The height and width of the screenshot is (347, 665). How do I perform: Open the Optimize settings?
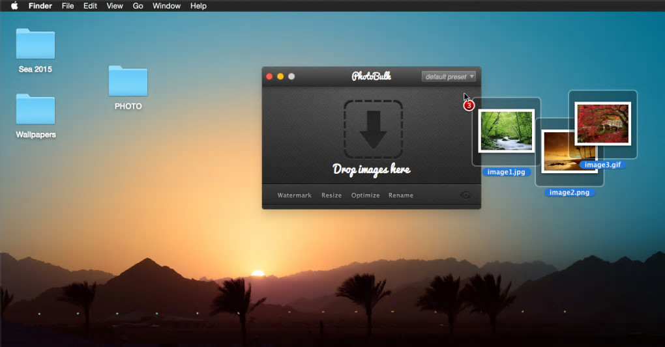click(365, 195)
